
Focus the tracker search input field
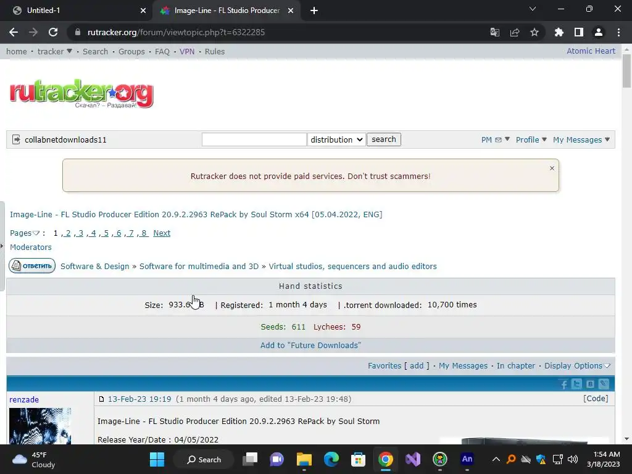coord(254,139)
